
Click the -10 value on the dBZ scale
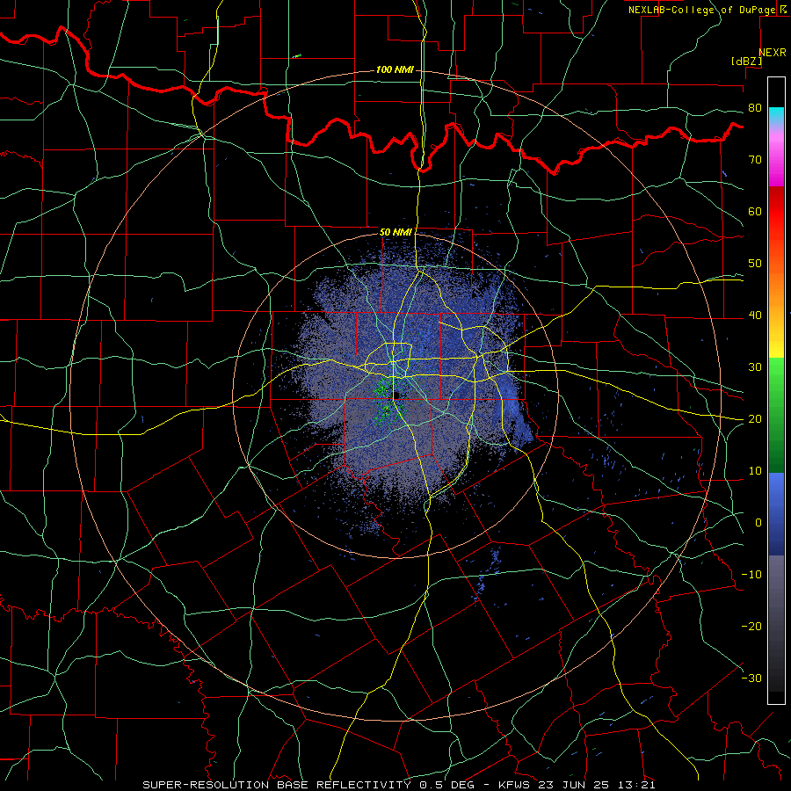pyautogui.click(x=751, y=575)
